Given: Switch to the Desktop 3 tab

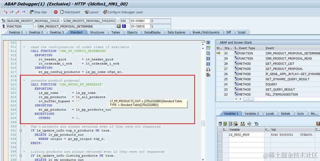Looking at the screenshot, I should 57,32.
